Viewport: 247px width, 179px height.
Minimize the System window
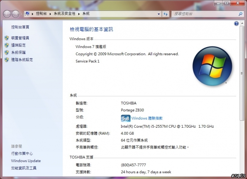[x=218, y=3]
